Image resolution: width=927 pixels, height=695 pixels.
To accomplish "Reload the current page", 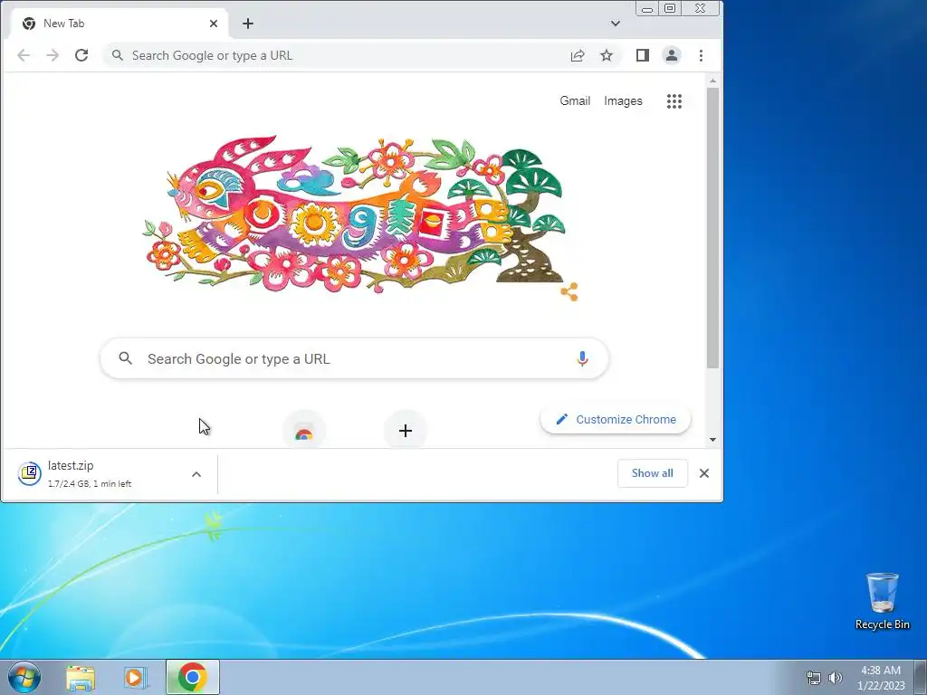I will (x=81, y=55).
